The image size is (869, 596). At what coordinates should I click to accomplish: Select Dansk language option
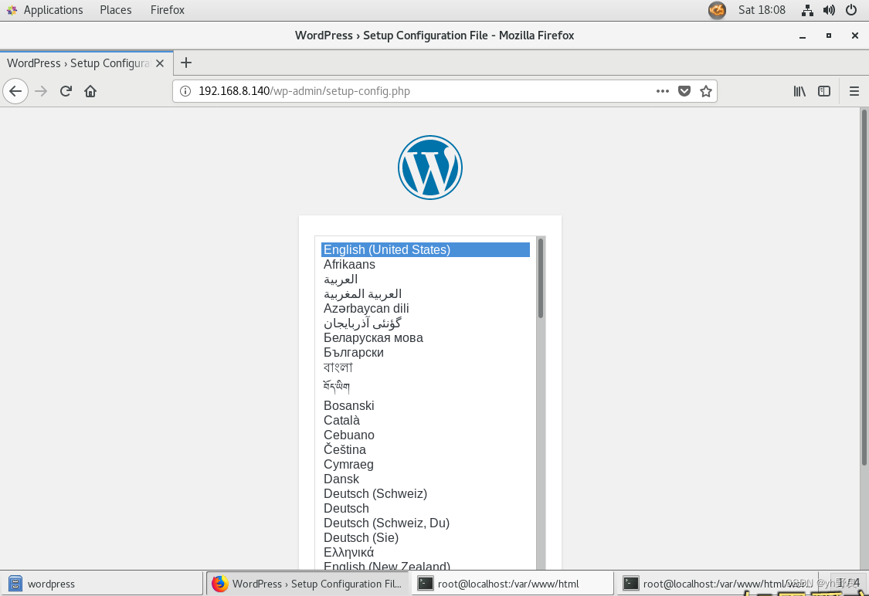425,479
